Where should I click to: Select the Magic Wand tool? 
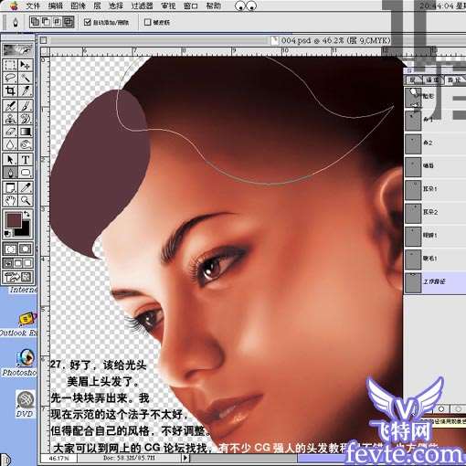pos(26,78)
